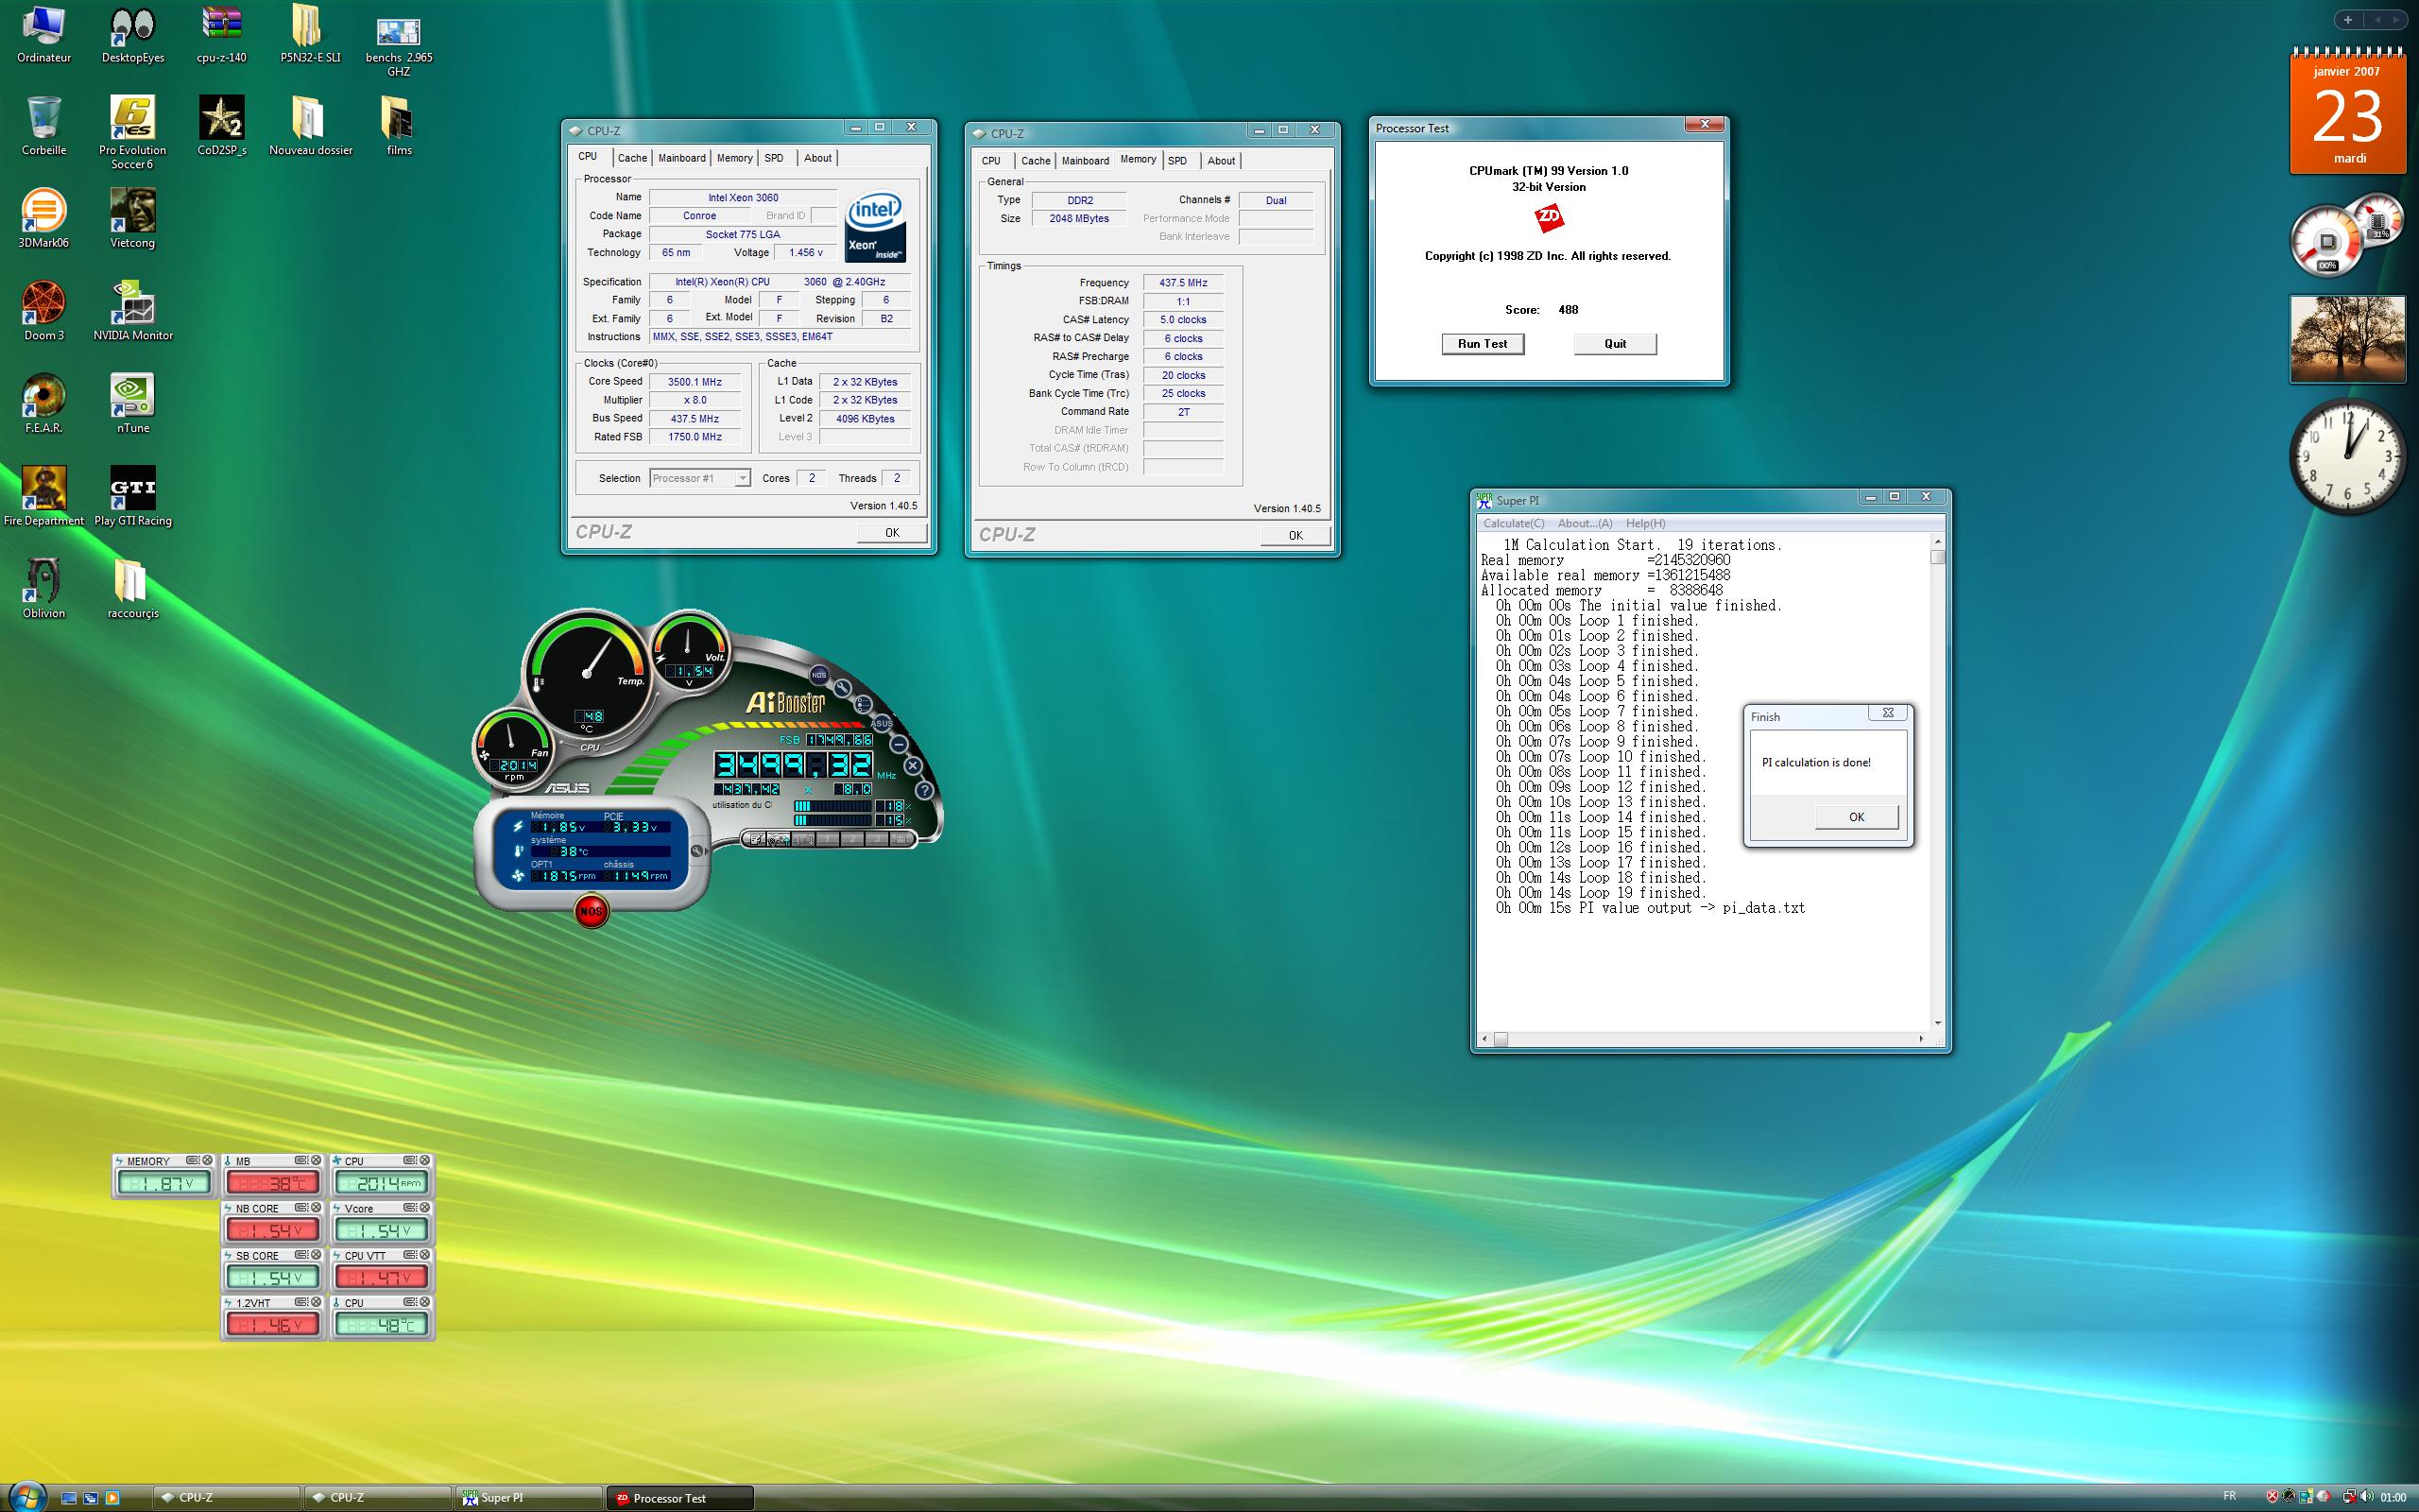Click the sidebar slideshow photo thumbnail
The width and height of the screenshot is (2419, 1512).
coord(2346,340)
